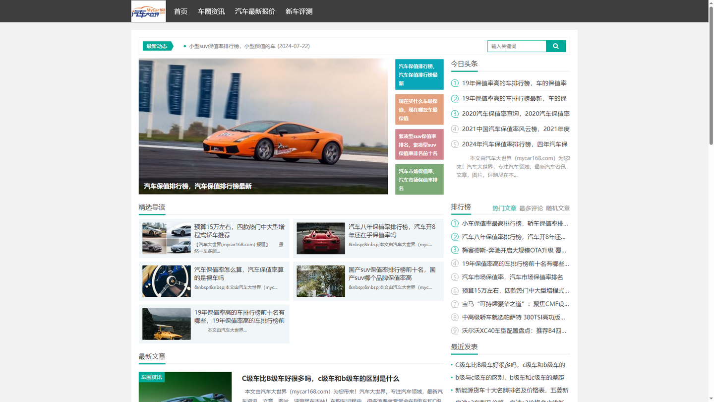Image resolution: width=714 pixels, height=402 pixels.
Task: Open article title 国产suv保值率排行榜前十名
Action: click(392, 273)
